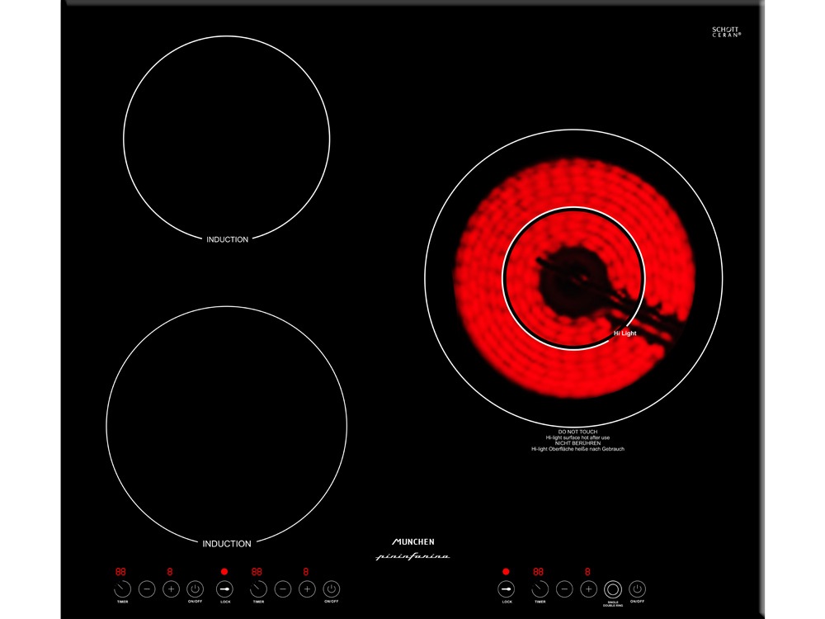Click the Munchen brand name
The height and width of the screenshot is (619, 825).
pyautogui.click(x=412, y=541)
